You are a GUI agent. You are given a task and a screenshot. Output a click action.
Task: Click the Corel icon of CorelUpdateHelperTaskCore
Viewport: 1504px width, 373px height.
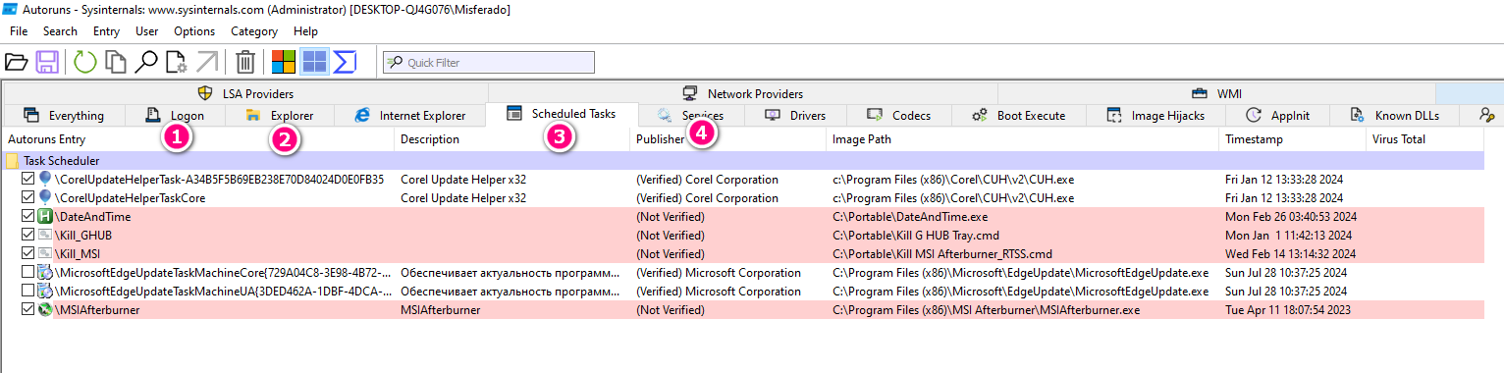(x=44, y=197)
